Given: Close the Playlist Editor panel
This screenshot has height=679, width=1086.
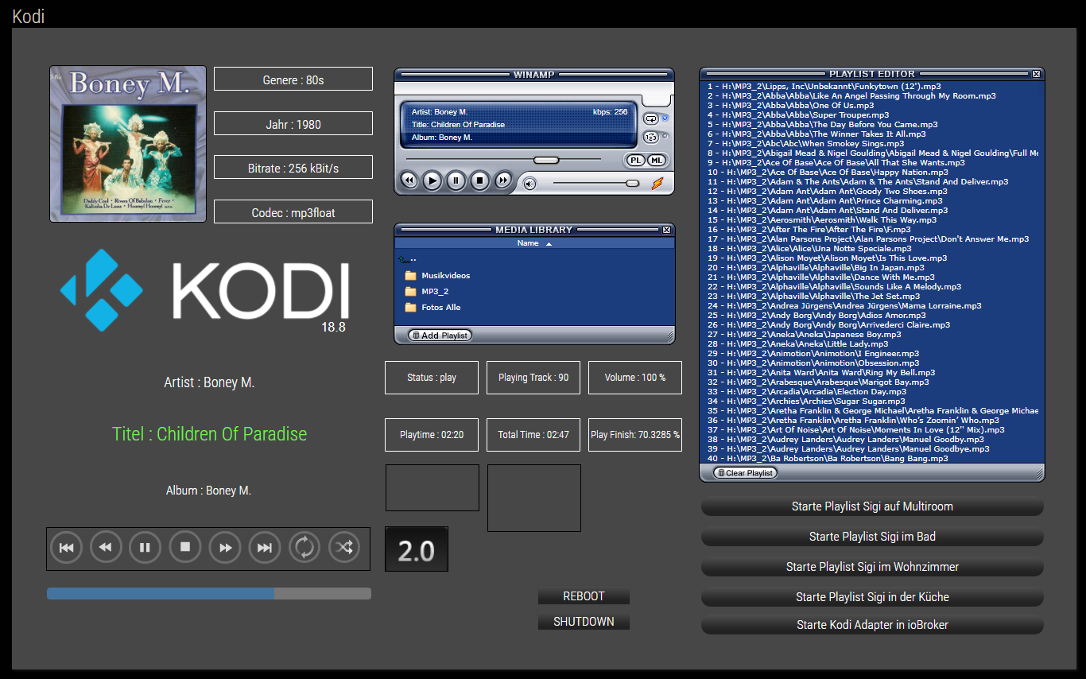Looking at the screenshot, I should coord(1036,74).
